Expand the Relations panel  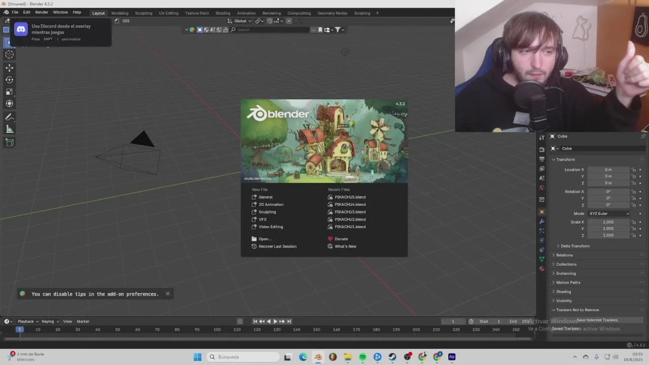point(564,255)
